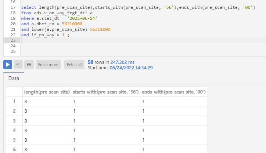The height and width of the screenshot is (153, 266).
Task: Click the starts_with(pre_scan_site, '56') column header
Action: coord(105,92)
